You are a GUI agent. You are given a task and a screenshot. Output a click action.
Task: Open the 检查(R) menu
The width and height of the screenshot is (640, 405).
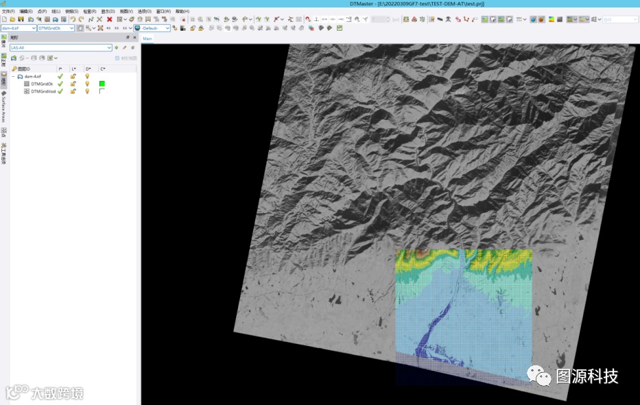click(89, 12)
